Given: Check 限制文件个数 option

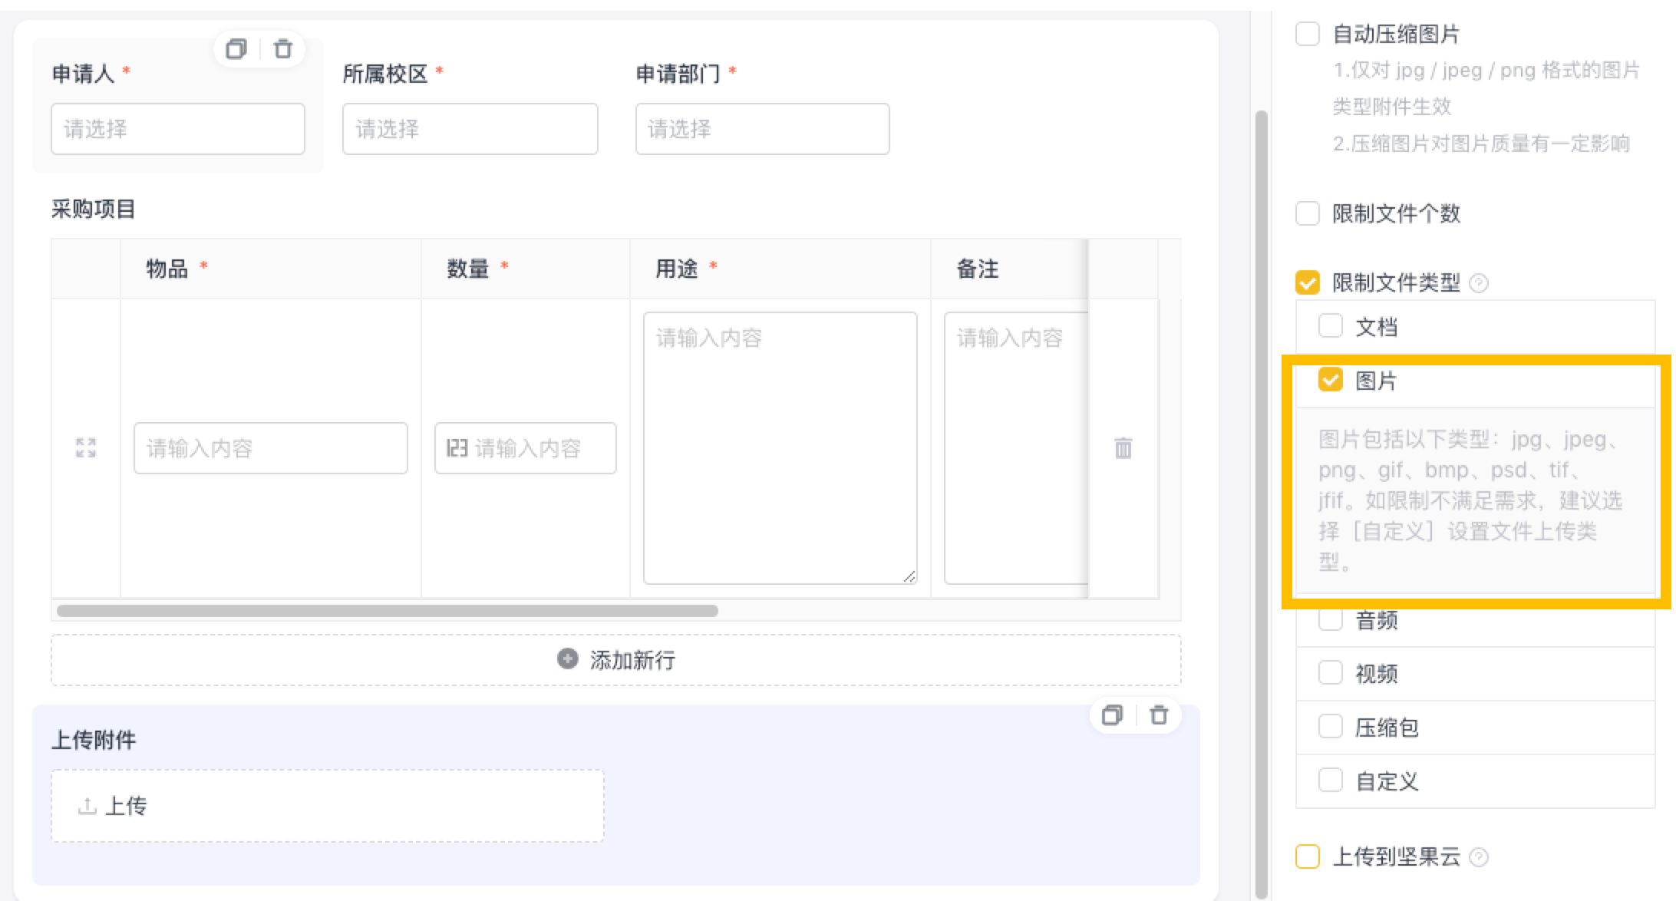Looking at the screenshot, I should [x=1308, y=213].
